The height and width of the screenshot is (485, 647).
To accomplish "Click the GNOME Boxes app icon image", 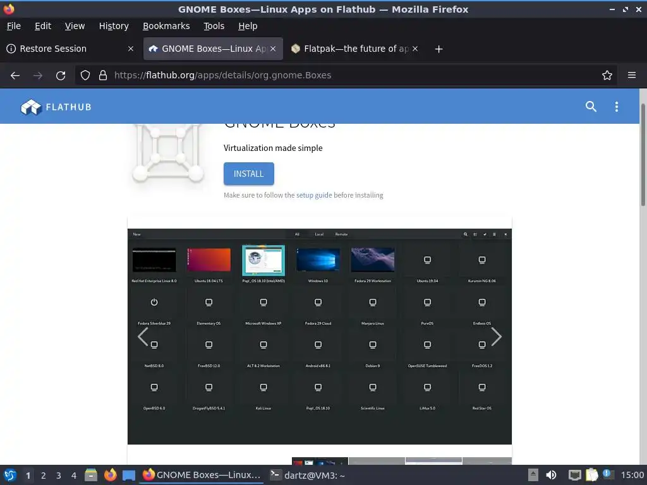I will (x=168, y=153).
